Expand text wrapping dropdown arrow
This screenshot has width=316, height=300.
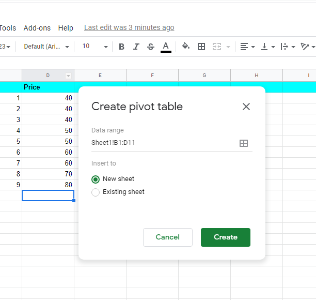point(293,47)
